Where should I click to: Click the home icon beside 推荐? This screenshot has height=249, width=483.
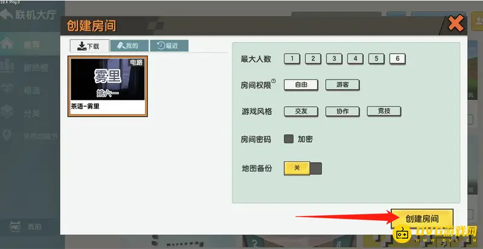tap(7, 44)
